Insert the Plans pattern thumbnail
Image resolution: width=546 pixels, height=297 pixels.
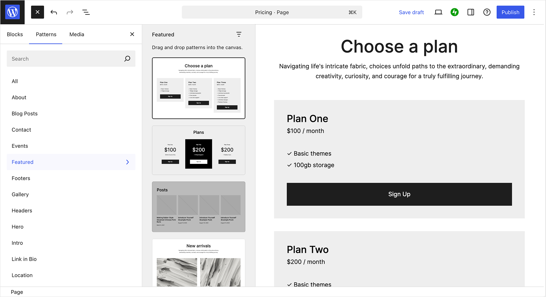coord(199,150)
